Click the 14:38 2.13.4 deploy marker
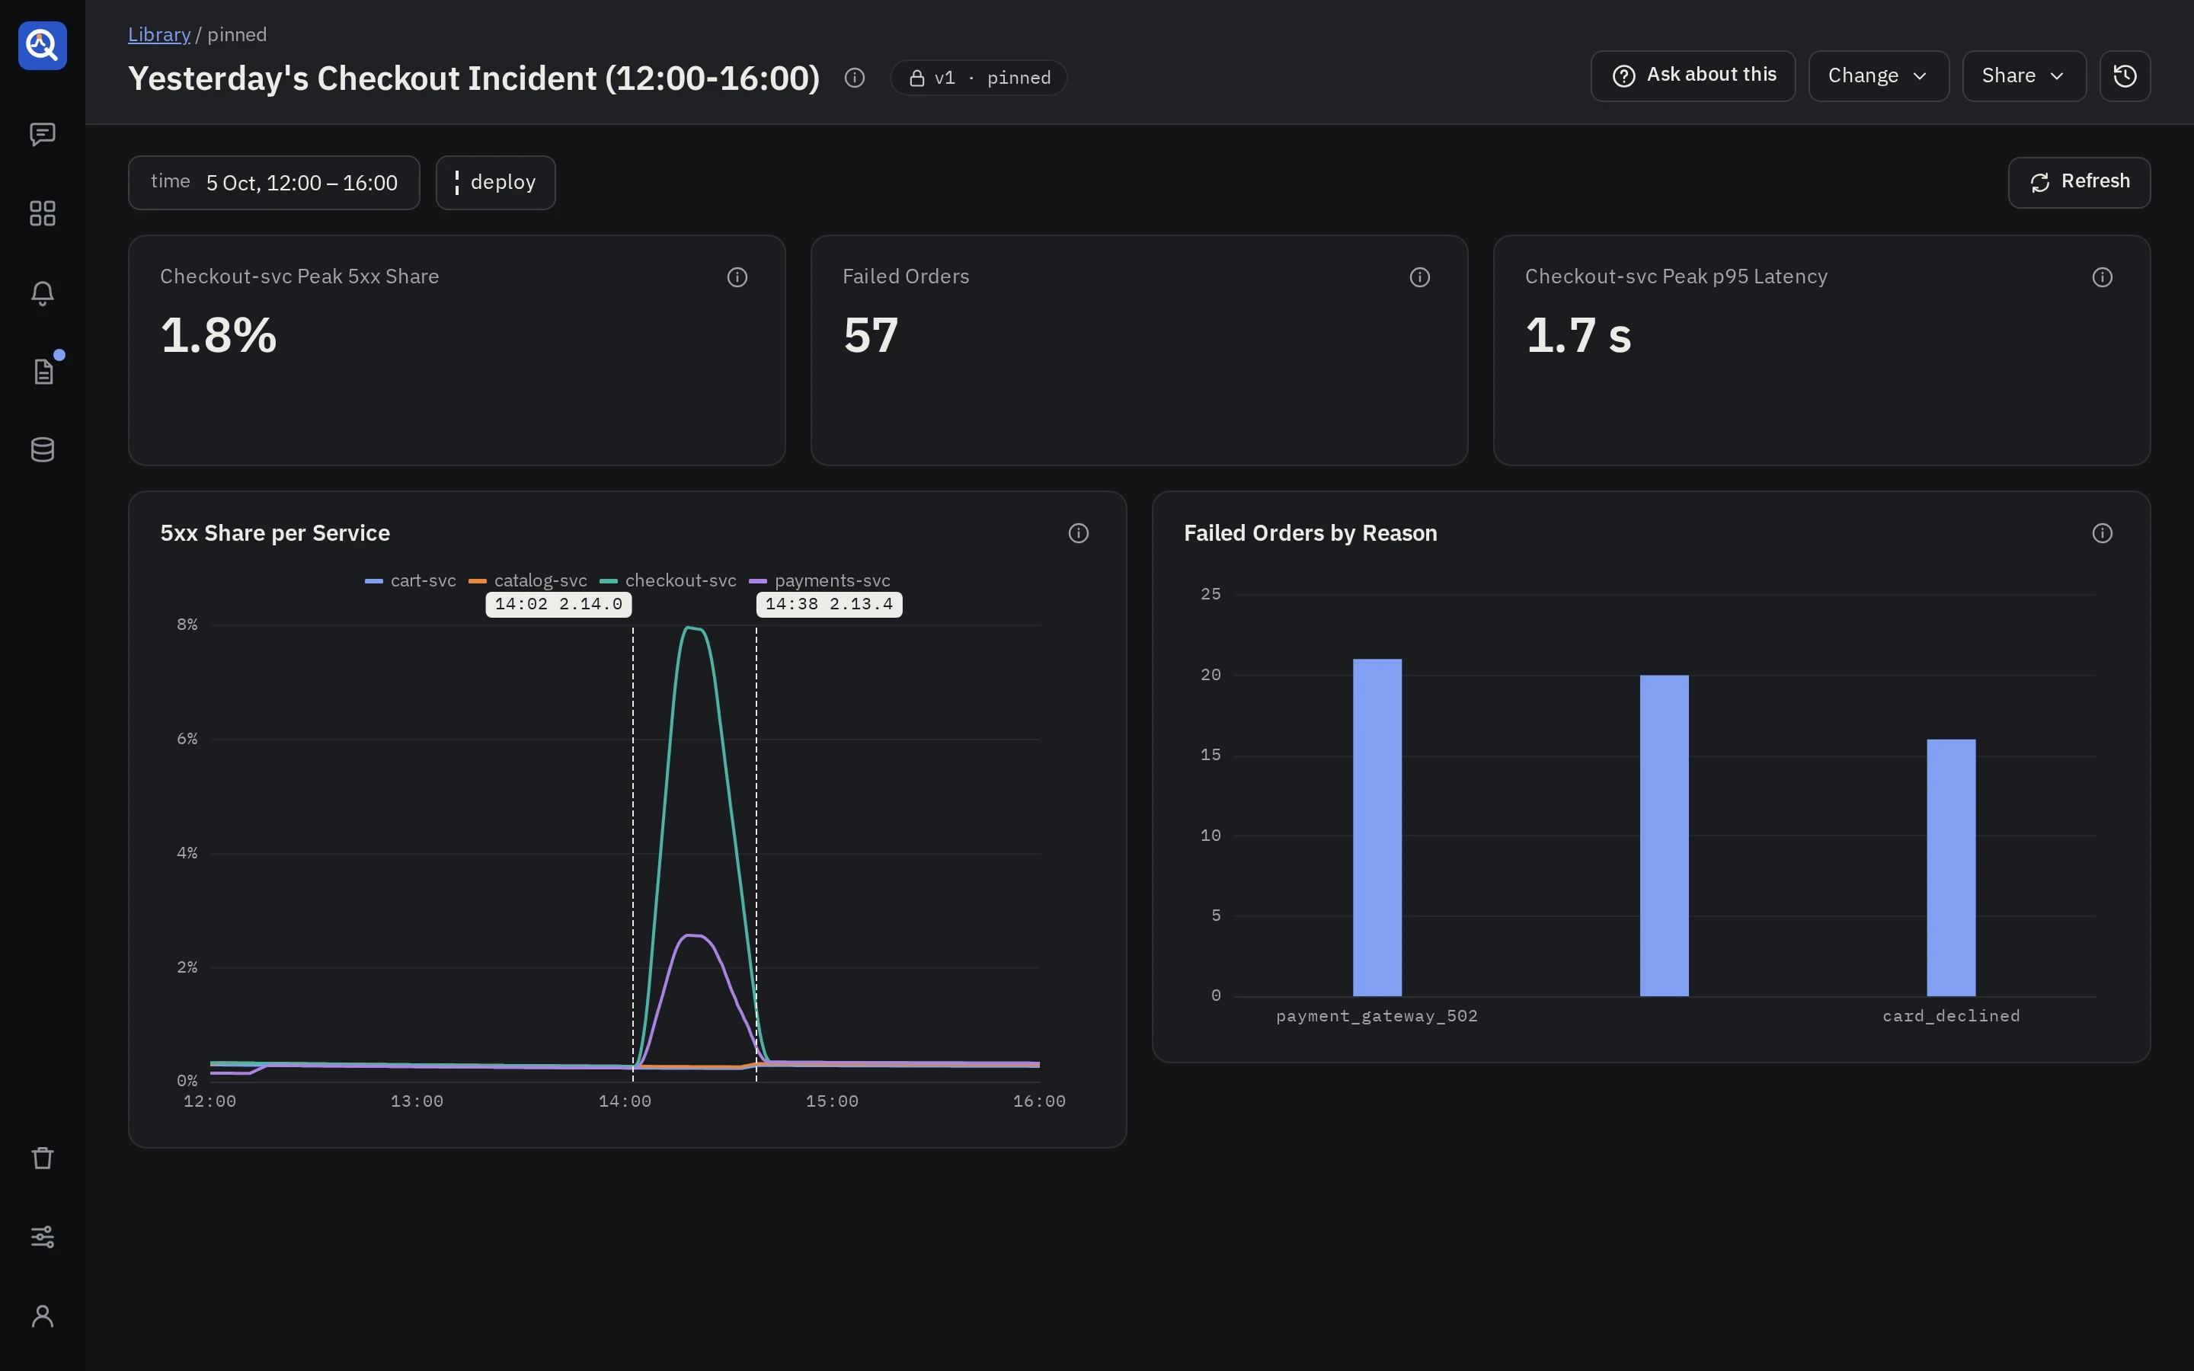Viewport: 2194px width, 1371px height. (x=829, y=605)
